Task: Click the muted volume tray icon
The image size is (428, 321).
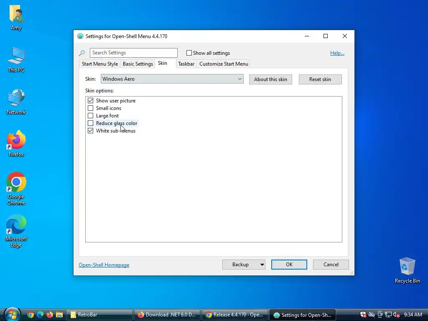Action: pos(396,315)
